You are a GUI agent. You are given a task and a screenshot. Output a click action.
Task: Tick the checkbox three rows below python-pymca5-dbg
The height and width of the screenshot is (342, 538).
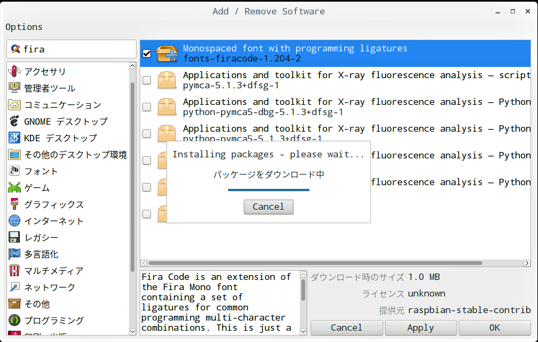[147, 187]
